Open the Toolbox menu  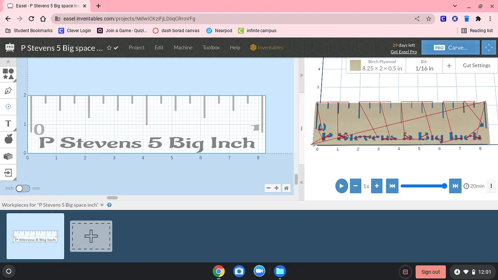pos(211,48)
